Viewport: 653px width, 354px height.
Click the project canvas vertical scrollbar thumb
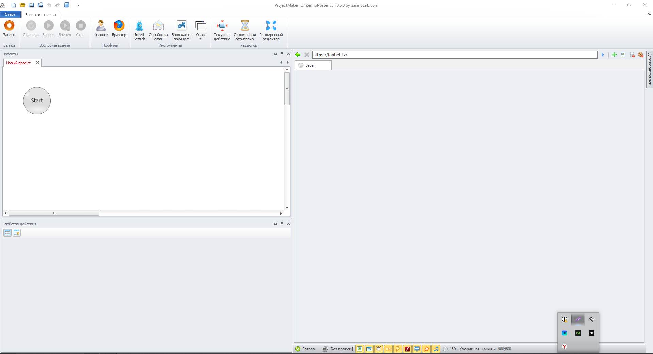coord(287,89)
